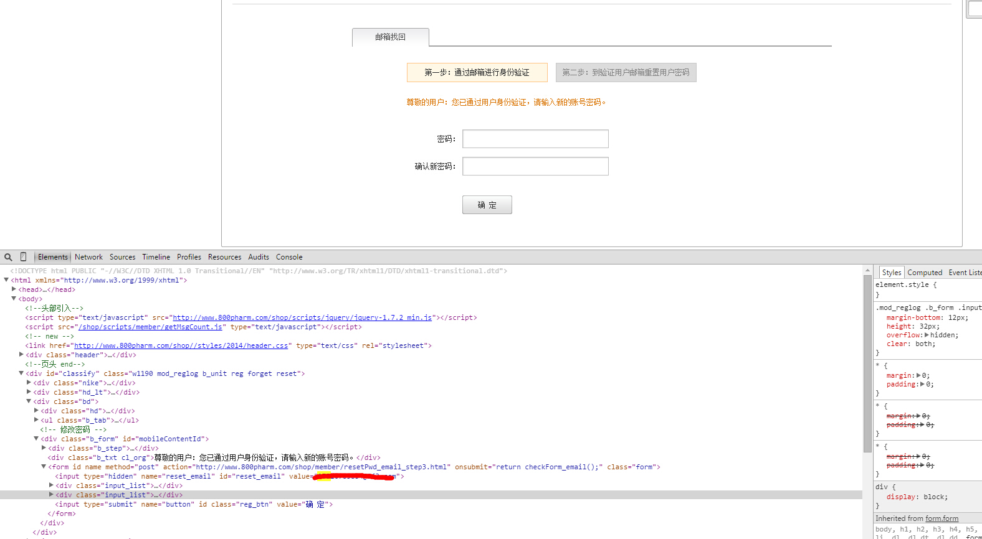The image size is (982, 539).
Task: Select the 头部引入 comment line
Action: 54,308
